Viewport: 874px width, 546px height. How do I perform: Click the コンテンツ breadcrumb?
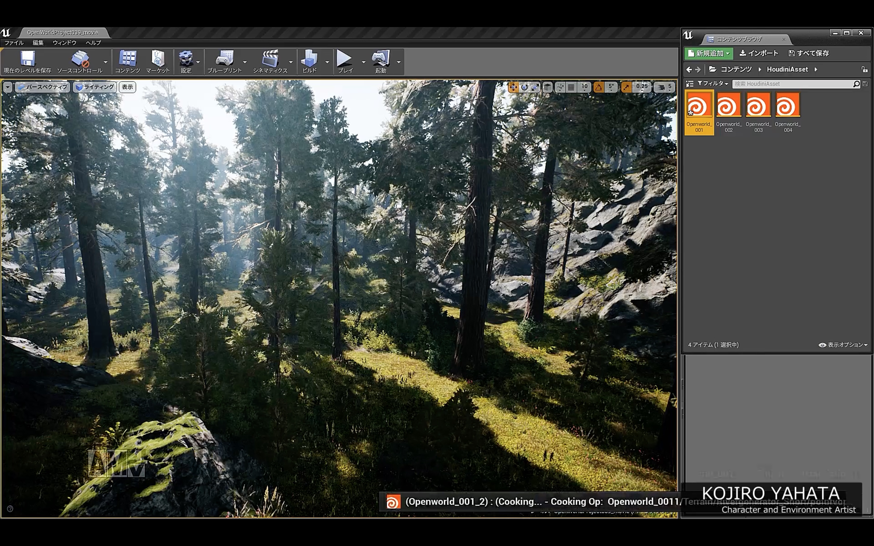click(736, 69)
